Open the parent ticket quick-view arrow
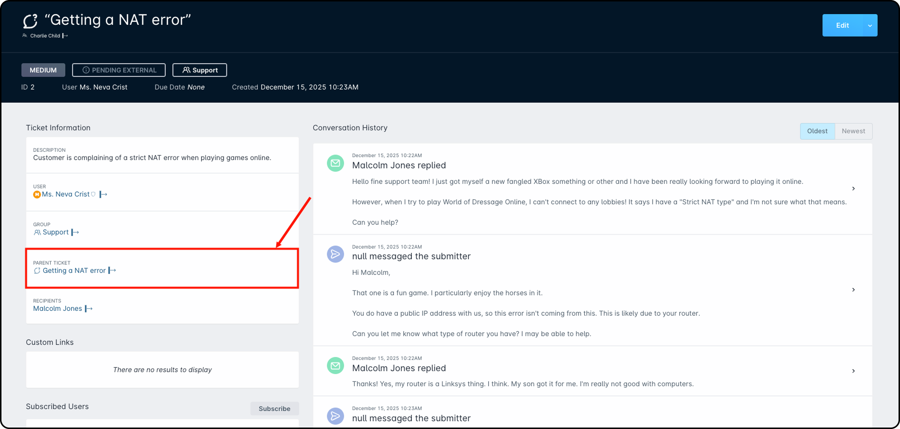900x429 pixels. coord(112,270)
